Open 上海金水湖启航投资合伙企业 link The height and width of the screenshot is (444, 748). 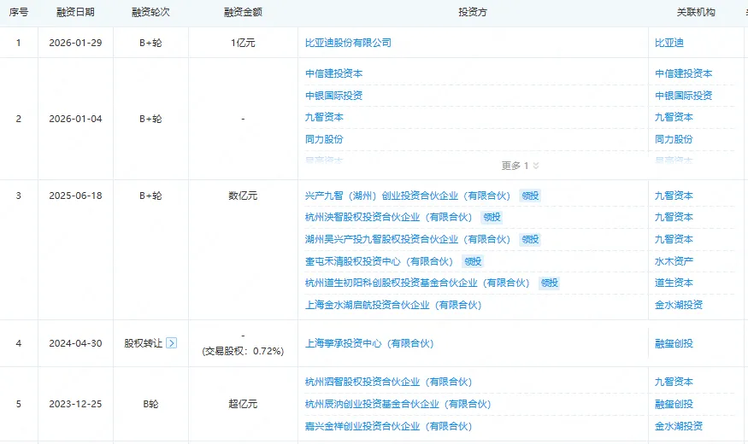pyautogui.click(x=393, y=305)
